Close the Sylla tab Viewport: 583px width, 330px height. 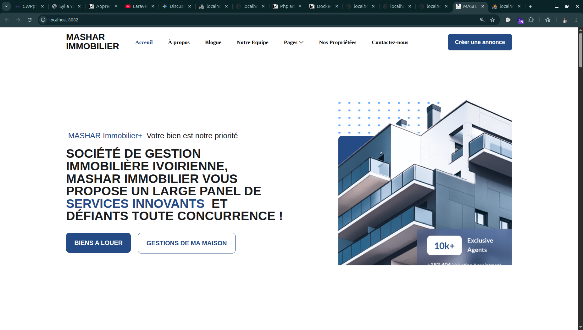[x=79, y=6]
